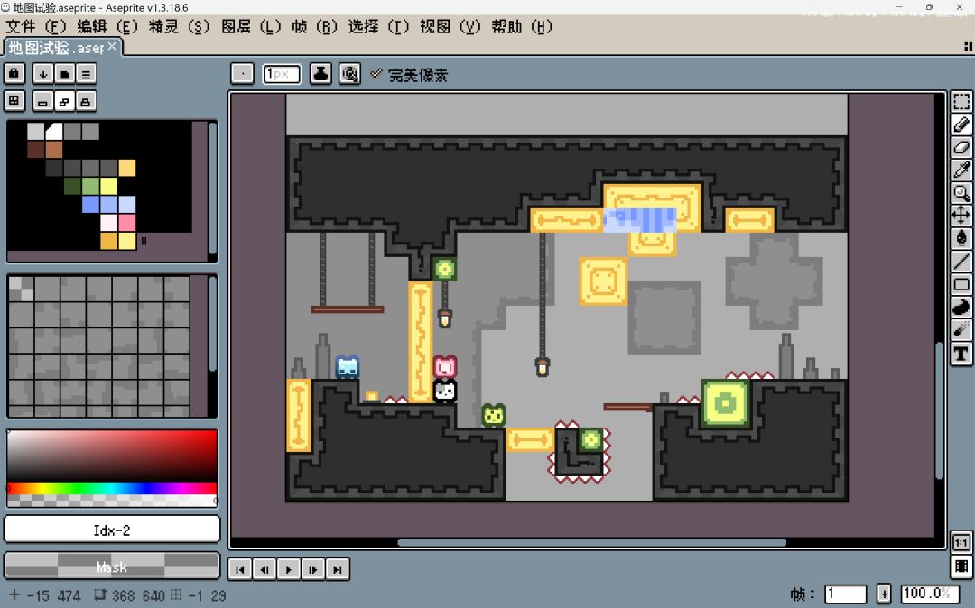
Task: Activate the Zoom magnifier tool
Action: tap(961, 192)
